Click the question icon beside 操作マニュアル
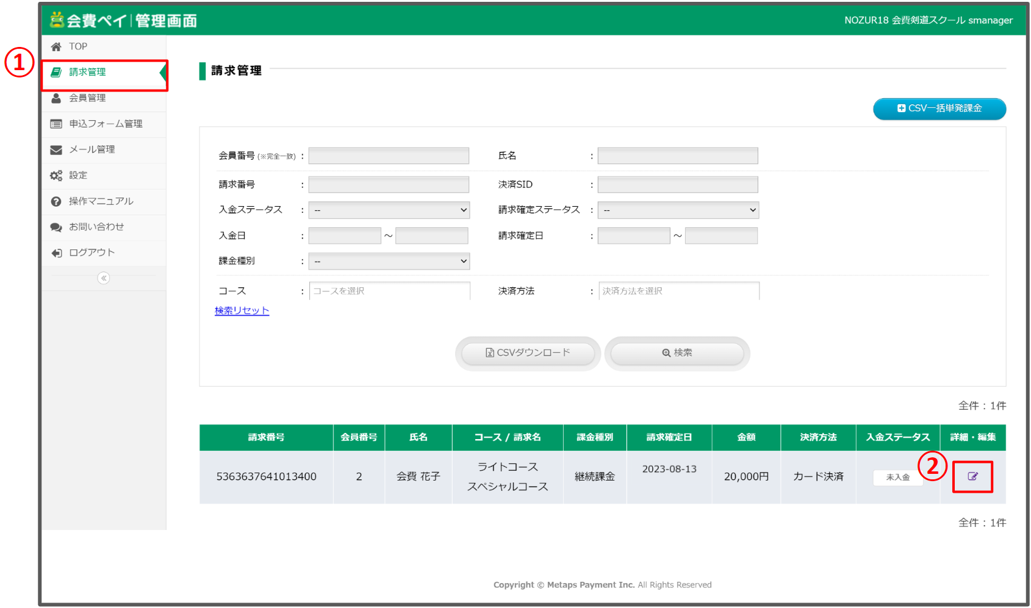 click(56, 201)
